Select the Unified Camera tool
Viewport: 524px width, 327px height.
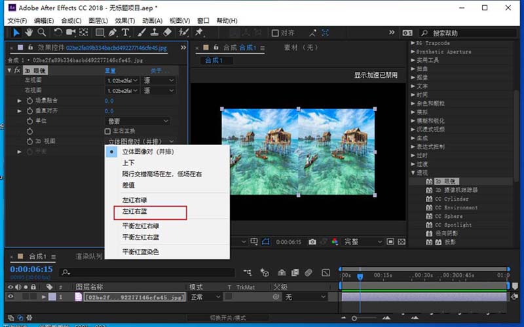[x=71, y=32]
